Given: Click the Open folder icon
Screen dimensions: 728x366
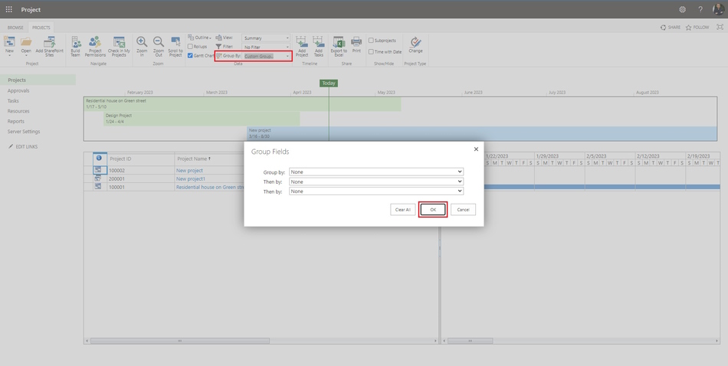Looking at the screenshot, I should (x=26, y=42).
